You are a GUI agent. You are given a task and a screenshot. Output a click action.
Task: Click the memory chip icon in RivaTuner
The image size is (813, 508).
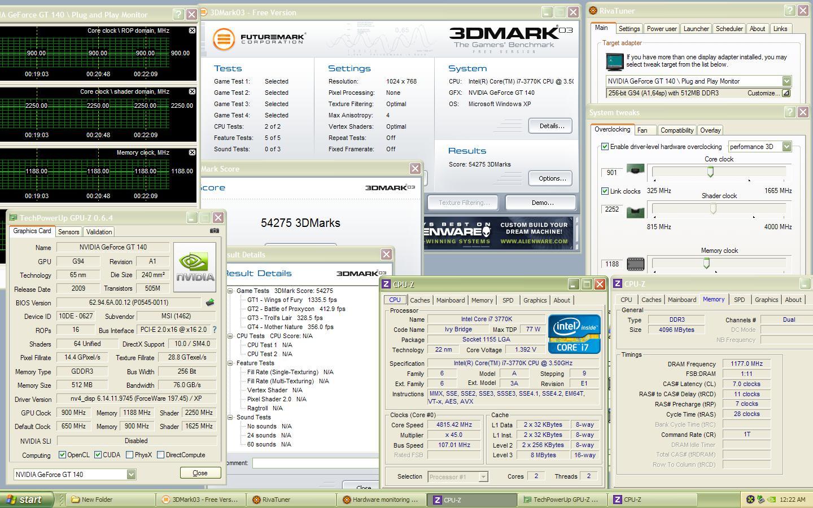point(635,264)
